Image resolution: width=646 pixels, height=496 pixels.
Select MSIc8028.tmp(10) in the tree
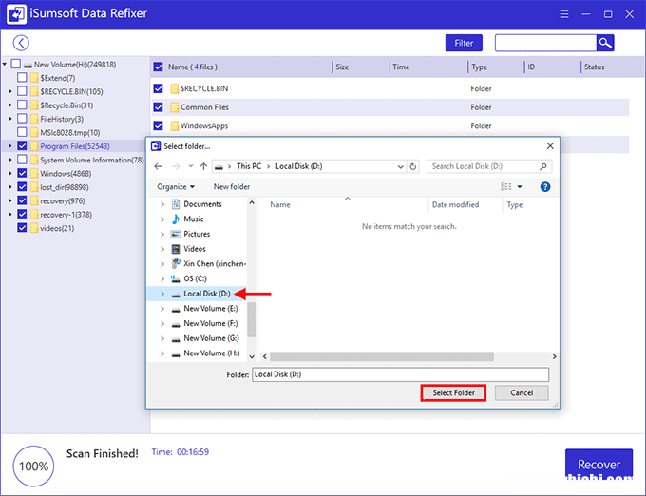click(x=70, y=133)
